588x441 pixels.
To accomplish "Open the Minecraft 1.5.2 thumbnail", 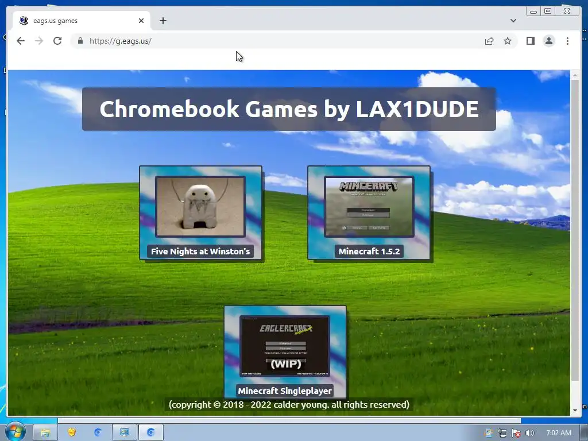I will click(369, 207).
